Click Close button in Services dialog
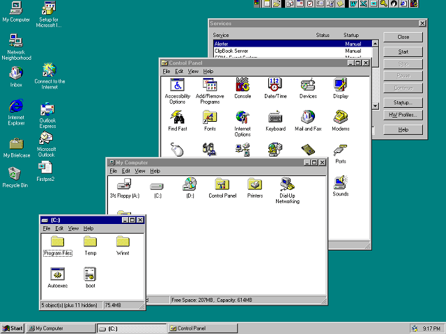This screenshot has height=334, width=446. pyautogui.click(x=403, y=37)
